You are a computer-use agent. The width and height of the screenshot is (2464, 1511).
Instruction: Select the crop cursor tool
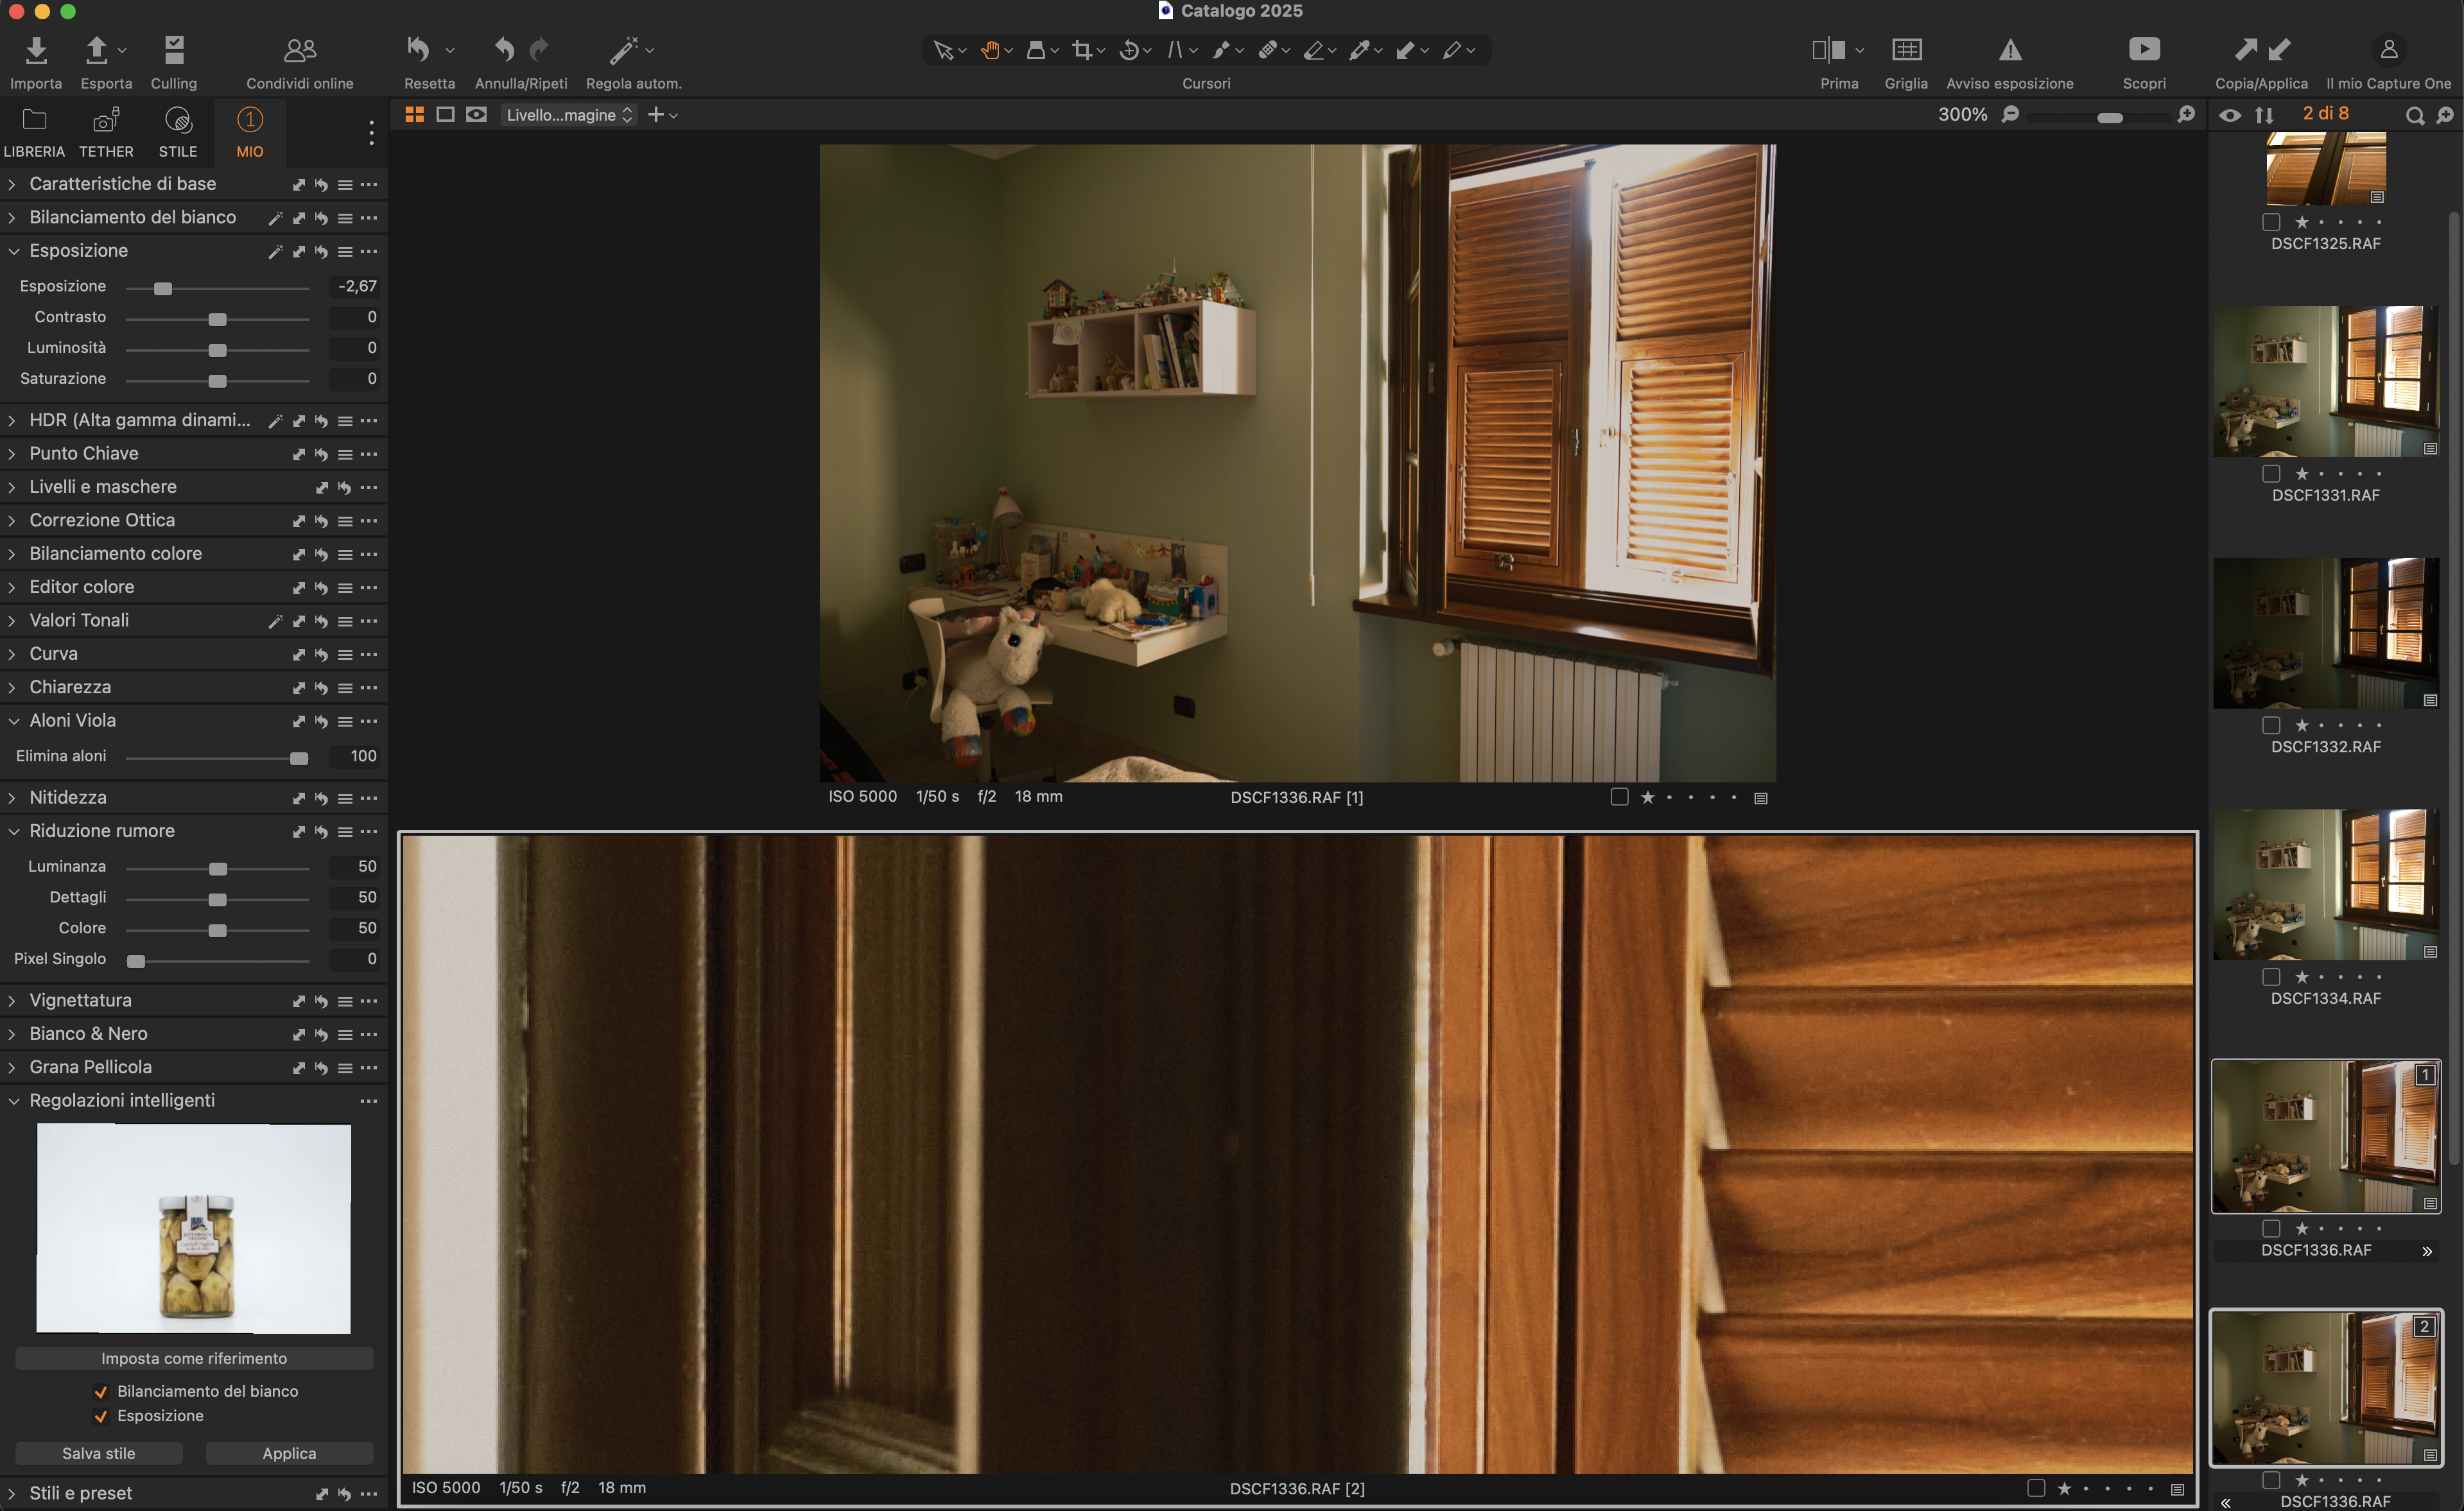tap(1082, 50)
